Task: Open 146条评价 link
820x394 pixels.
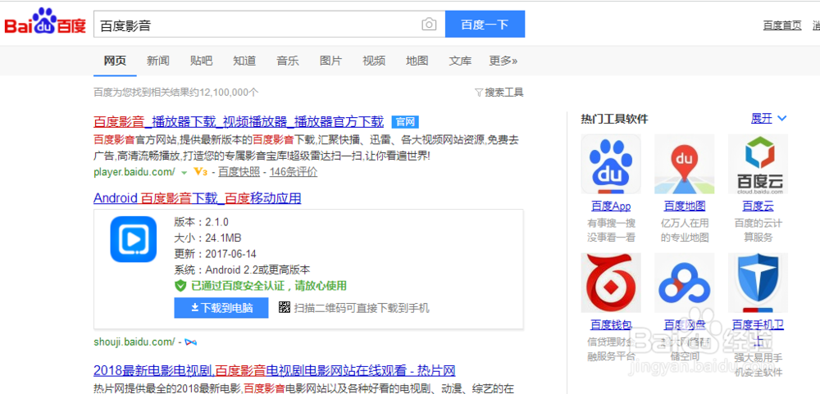Action: click(x=294, y=172)
